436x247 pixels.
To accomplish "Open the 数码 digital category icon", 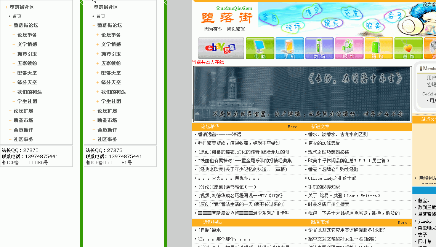I will point(319,48).
